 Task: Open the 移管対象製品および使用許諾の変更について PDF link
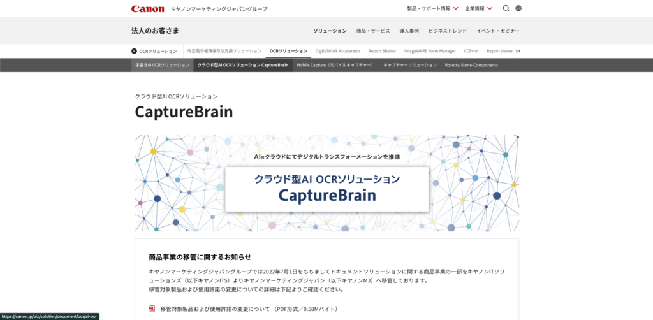click(249, 309)
